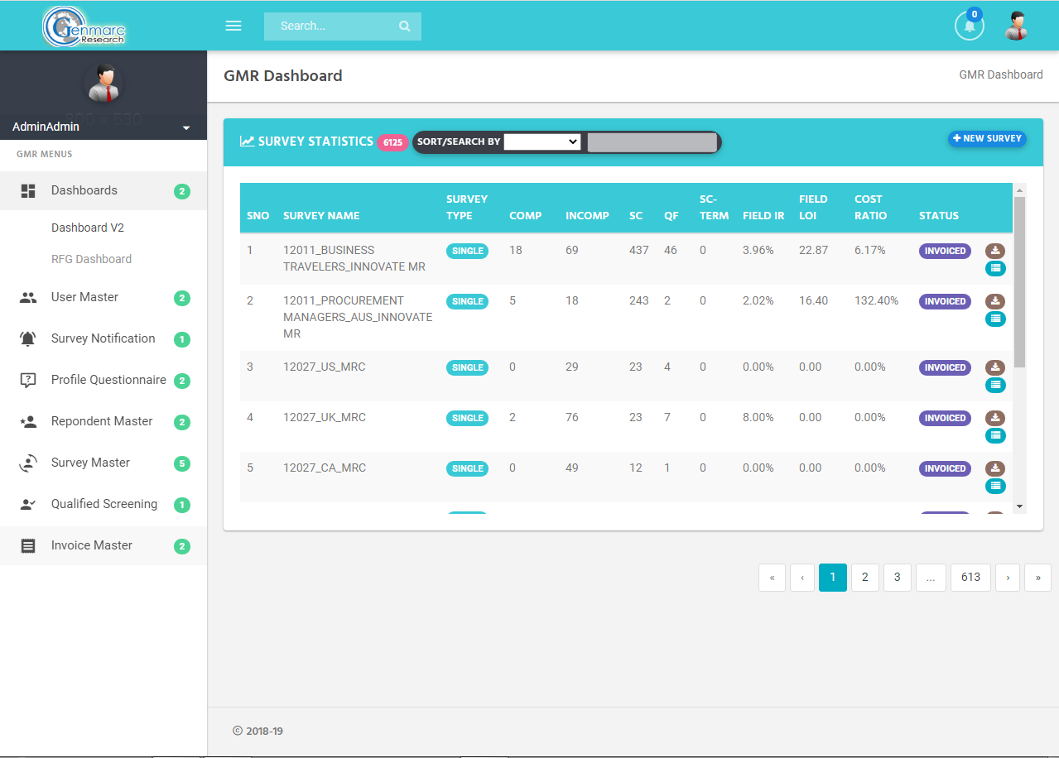The image size is (1059, 758).
Task: Open Dashboard V2 submenu item
Action: tap(88, 228)
